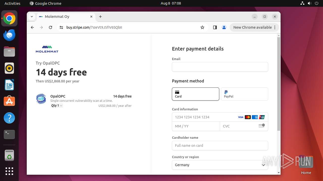Open LibreOffice Writer from the dock
Image resolution: width=323 pixels, height=181 pixels.
[9, 85]
